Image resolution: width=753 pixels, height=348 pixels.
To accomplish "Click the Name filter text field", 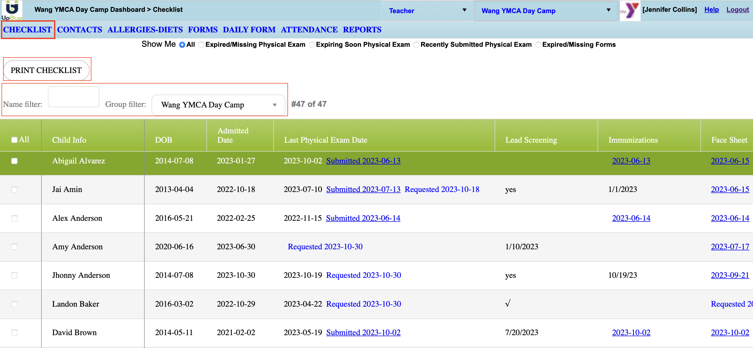I will (73, 97).
